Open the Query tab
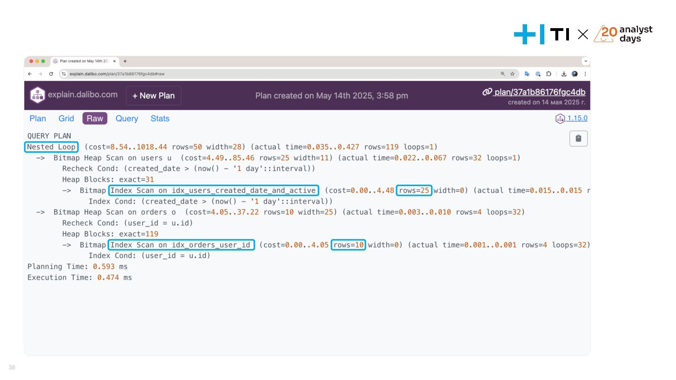This screenshot has height=380, width=676. (127, 119)
